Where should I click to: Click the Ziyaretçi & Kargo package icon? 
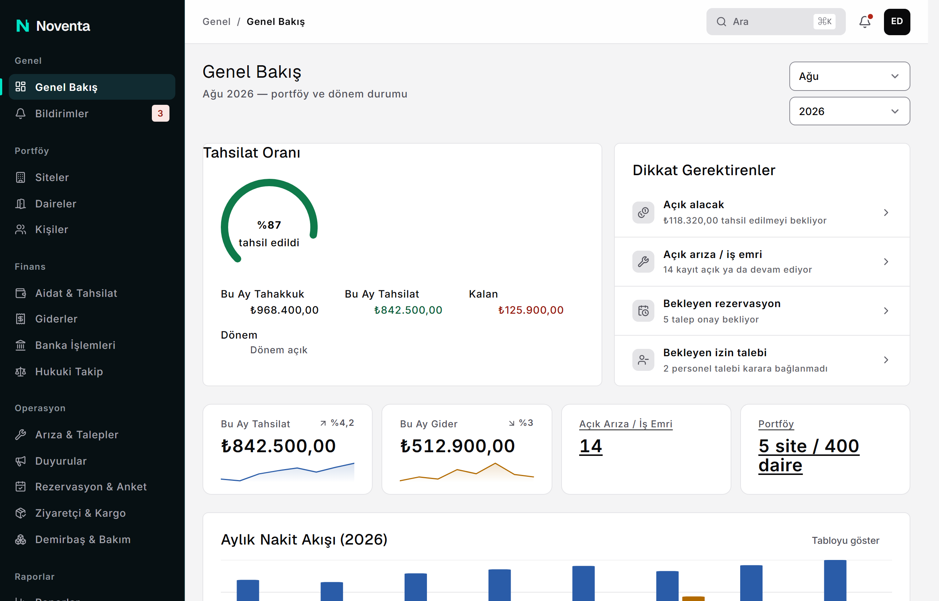tap(20, 513)
